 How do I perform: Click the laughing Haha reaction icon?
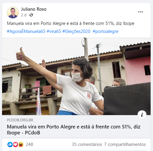click(x=21, y=144)
